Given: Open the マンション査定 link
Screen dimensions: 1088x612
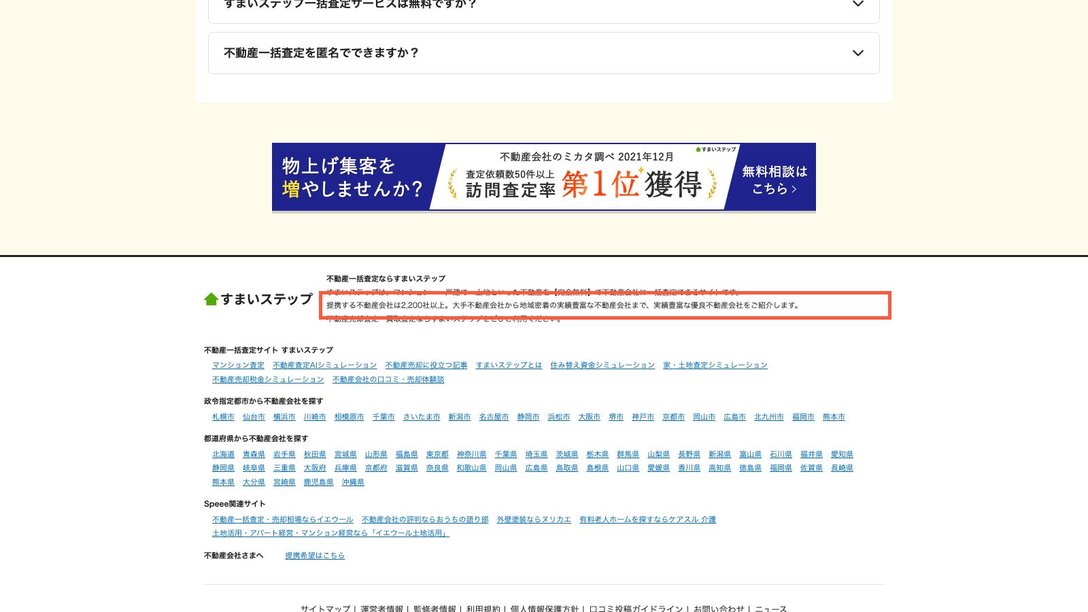Looking at the screenshot, I should click(x=238, y=365).
